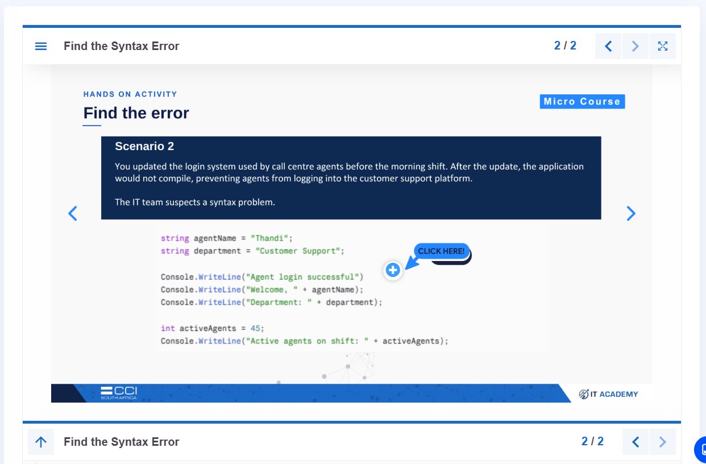
Task: Click the code line with "Customer Support"
Action: (x=253, y=251)
